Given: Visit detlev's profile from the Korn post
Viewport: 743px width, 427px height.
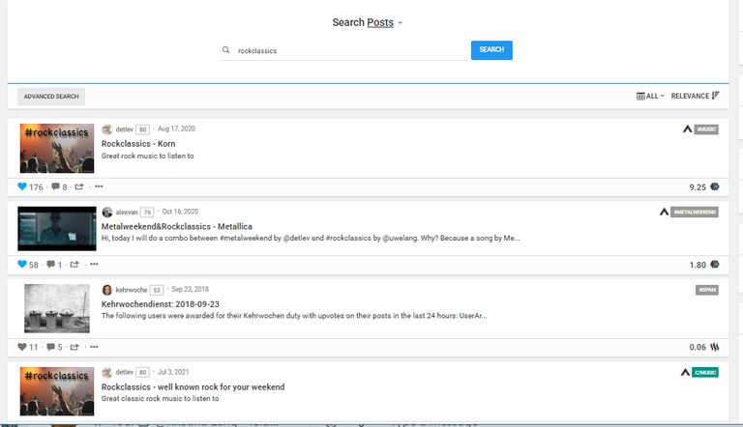Looking at the screenshot, I should (124, 129).
